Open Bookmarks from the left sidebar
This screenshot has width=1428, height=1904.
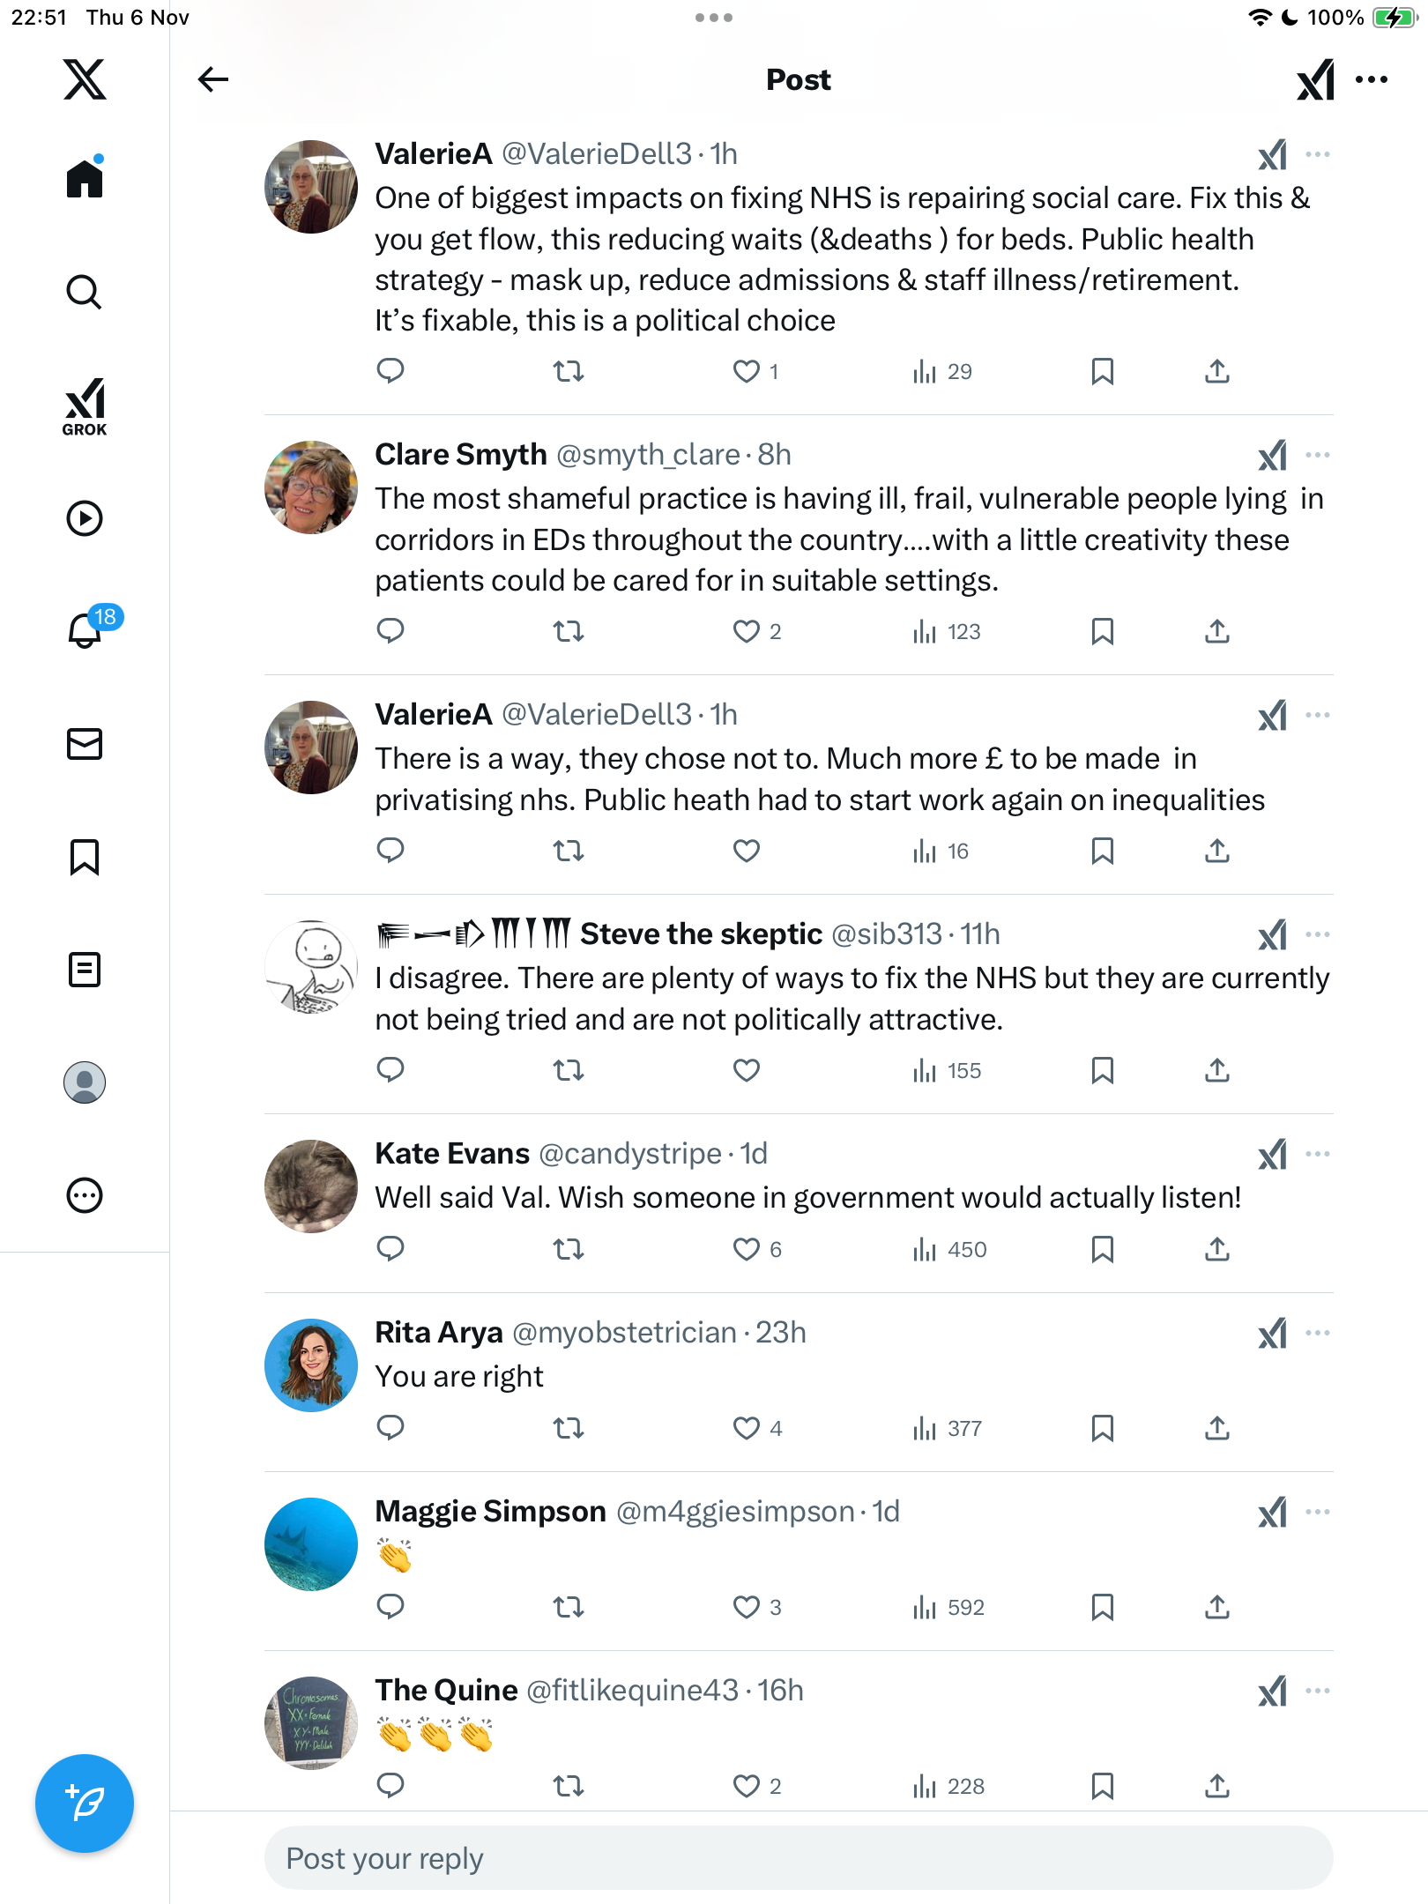(x=85, y=857)
